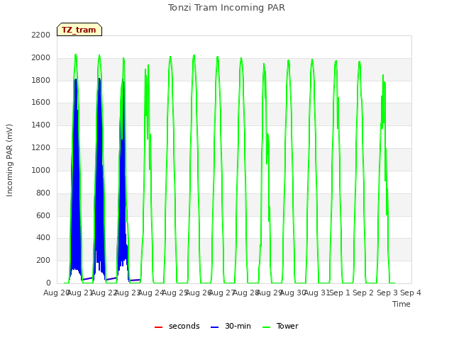Click the 1800 y-axis tick label
This screenshot has width=454, height=340.
point(41,80)
